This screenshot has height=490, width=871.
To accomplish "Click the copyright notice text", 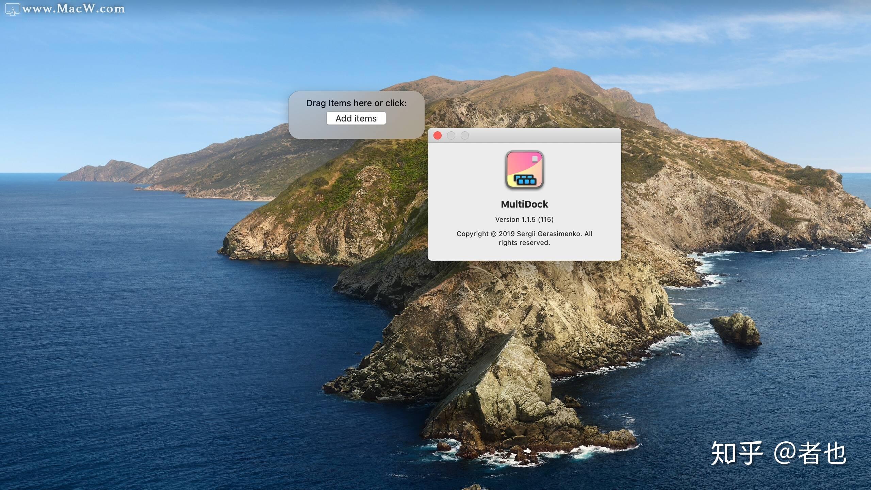I will 524,238.
